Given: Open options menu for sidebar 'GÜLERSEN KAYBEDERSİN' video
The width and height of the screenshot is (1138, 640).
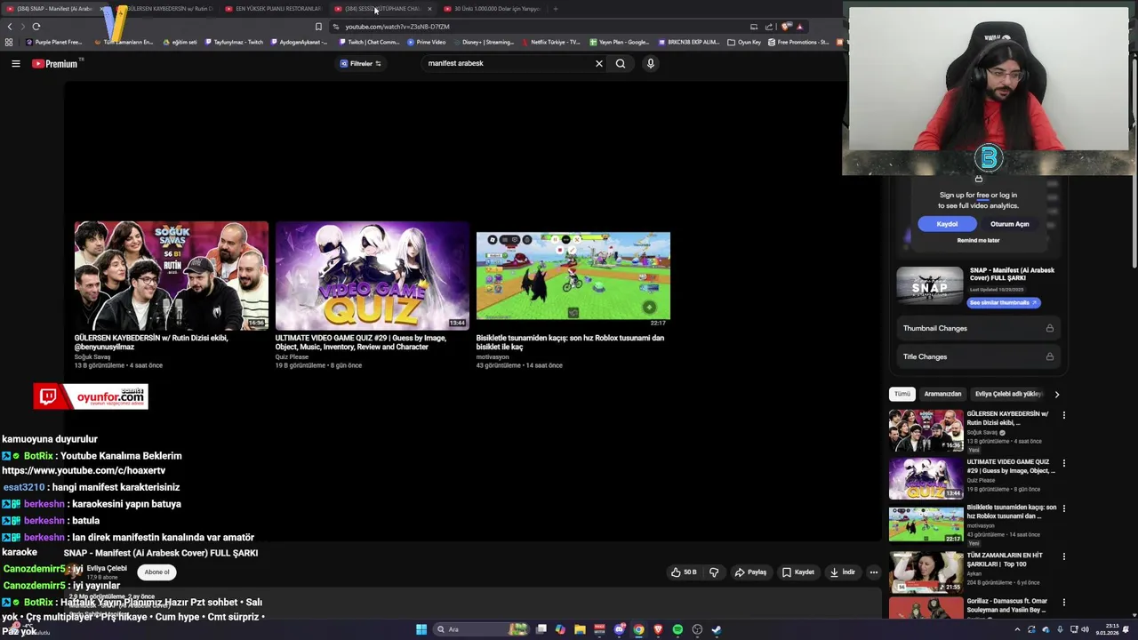Looking at the screenshot, I should pyautogui.click(x=1063, y=415).
